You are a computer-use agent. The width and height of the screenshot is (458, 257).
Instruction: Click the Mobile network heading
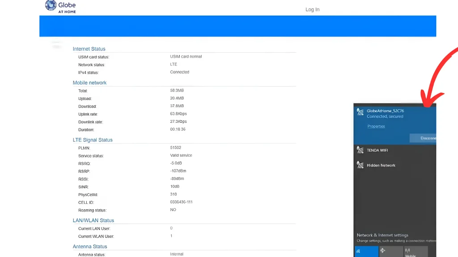(x=89, y=83)
